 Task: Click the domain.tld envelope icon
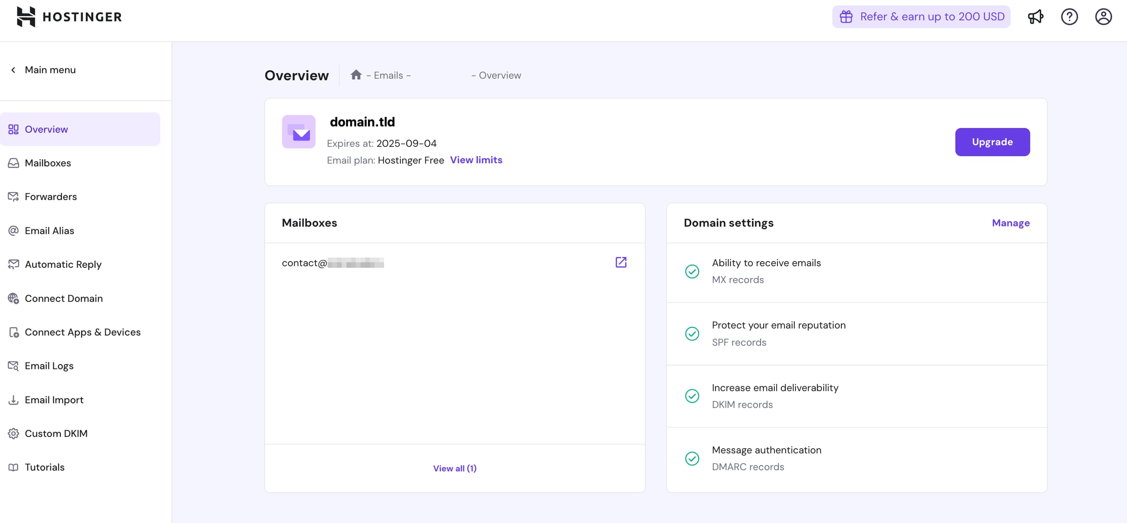[x=298, y=132]
